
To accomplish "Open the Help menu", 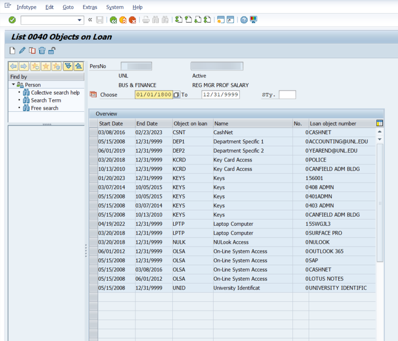I will pyautogui.click(x=137, y=7).
